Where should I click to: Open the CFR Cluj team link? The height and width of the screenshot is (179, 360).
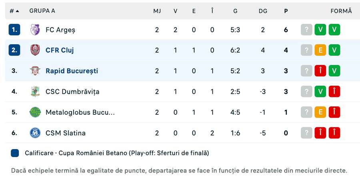coord(60,50)
